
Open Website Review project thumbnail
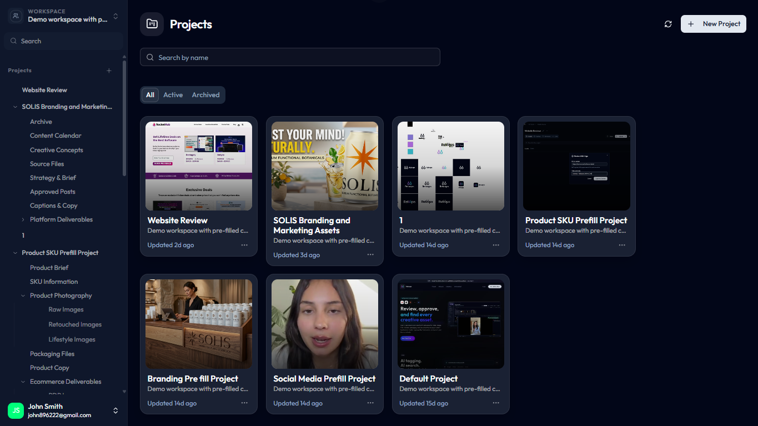tap(199, 166)
